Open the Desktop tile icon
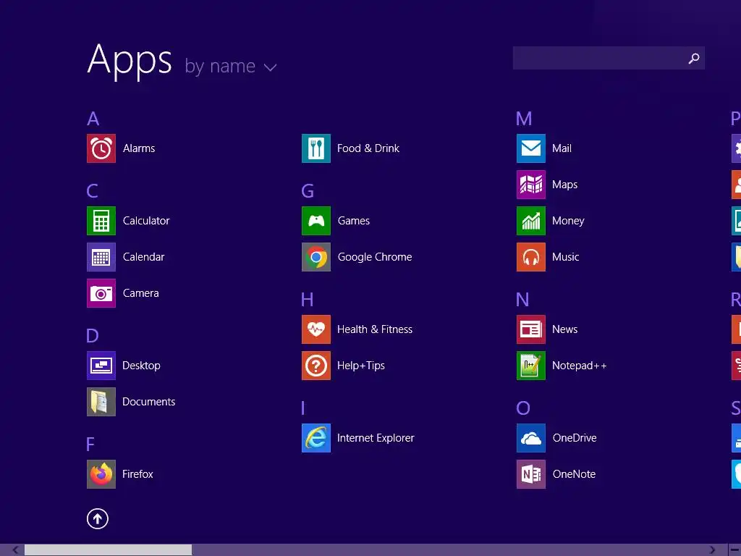741x556 pixels. (x=101, y=366)
